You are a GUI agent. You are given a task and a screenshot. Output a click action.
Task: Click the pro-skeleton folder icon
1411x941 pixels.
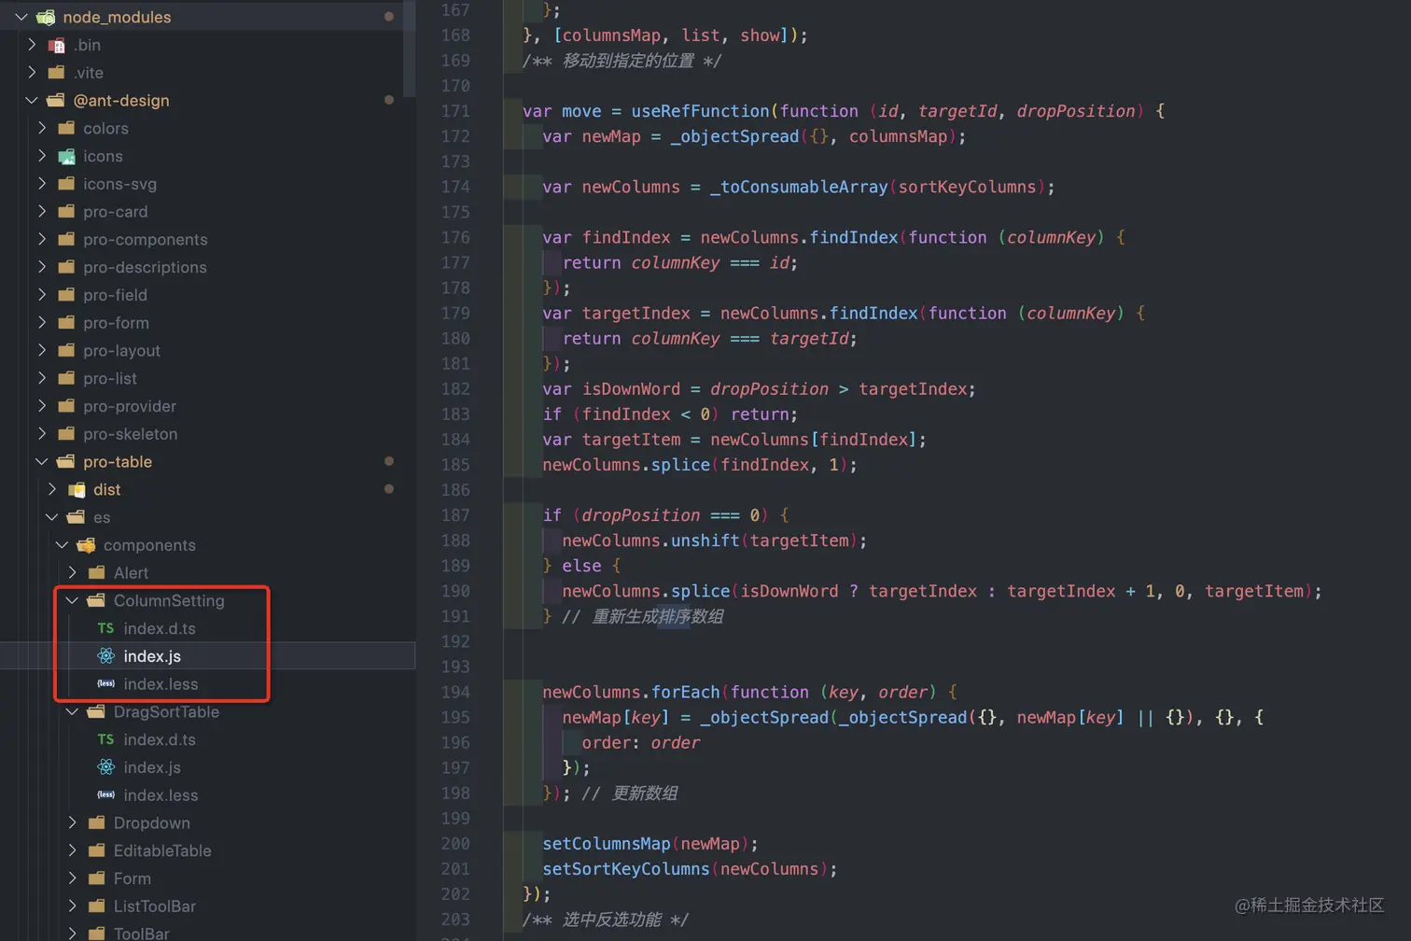click(66, 433)
